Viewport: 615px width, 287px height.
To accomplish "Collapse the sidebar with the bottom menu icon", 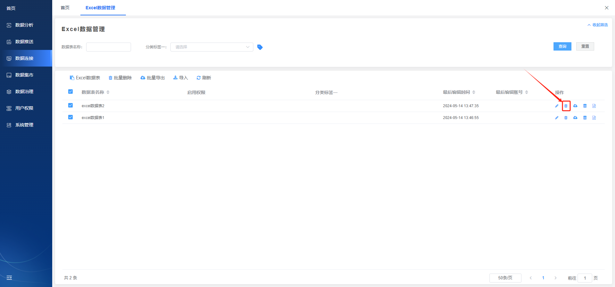I will 9,278.
